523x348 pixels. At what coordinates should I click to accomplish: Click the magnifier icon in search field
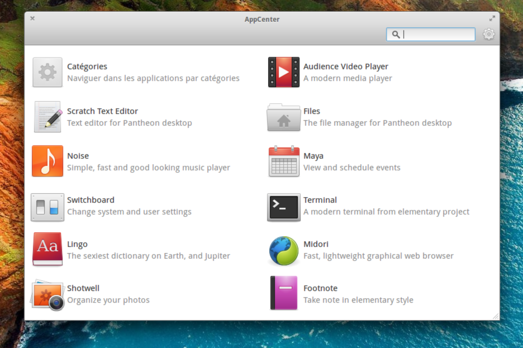coord(396,34)
